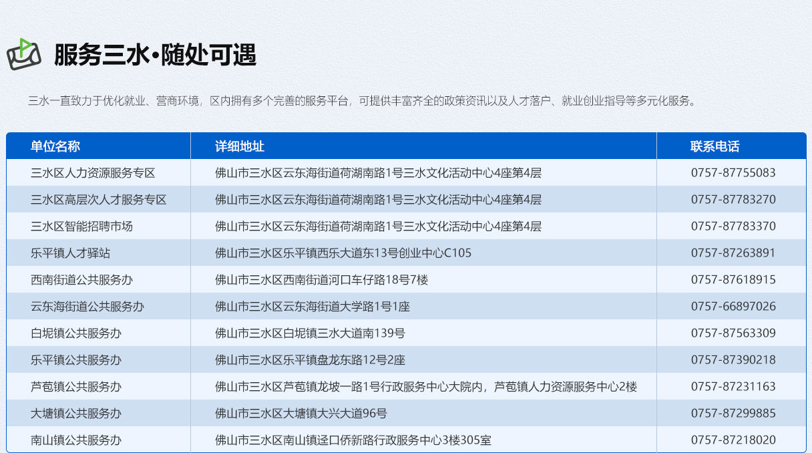
Task: Click phone number 0757-87618915
Action: coord(733,280)
